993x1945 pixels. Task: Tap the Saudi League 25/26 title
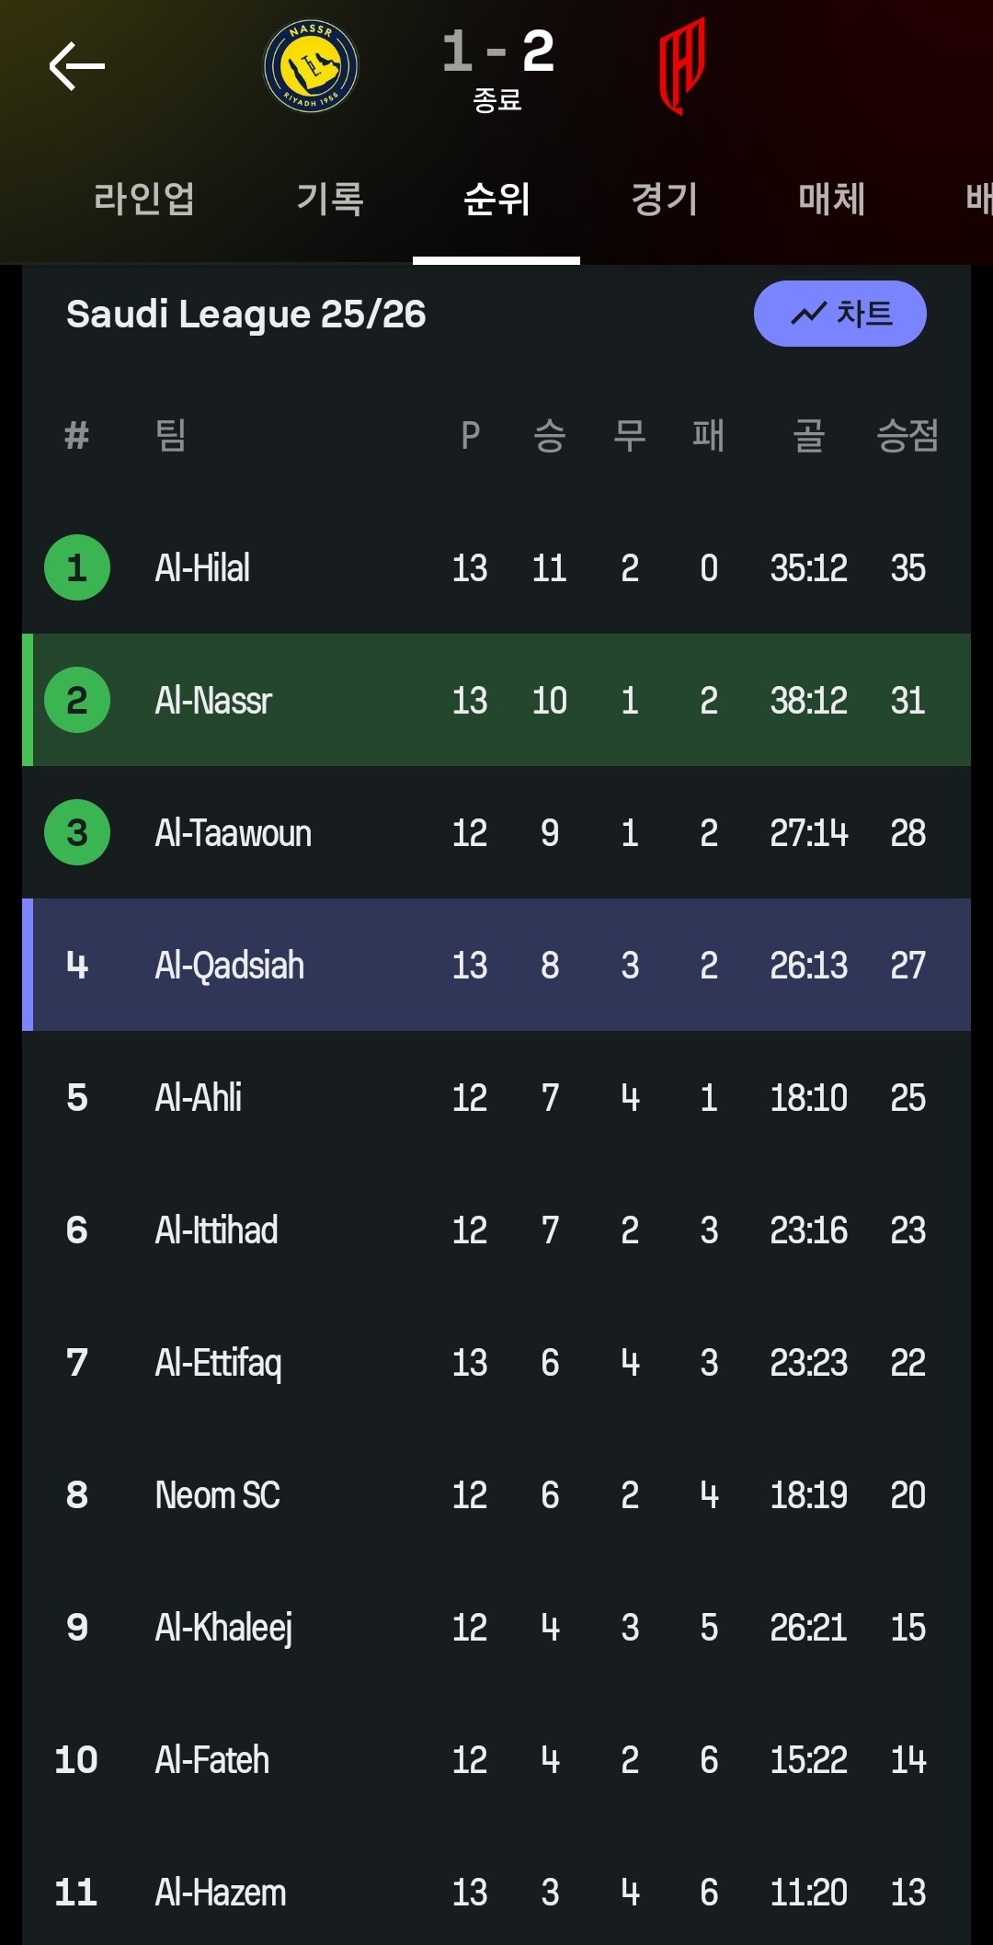pyautogui.click(x=246, y=314)
